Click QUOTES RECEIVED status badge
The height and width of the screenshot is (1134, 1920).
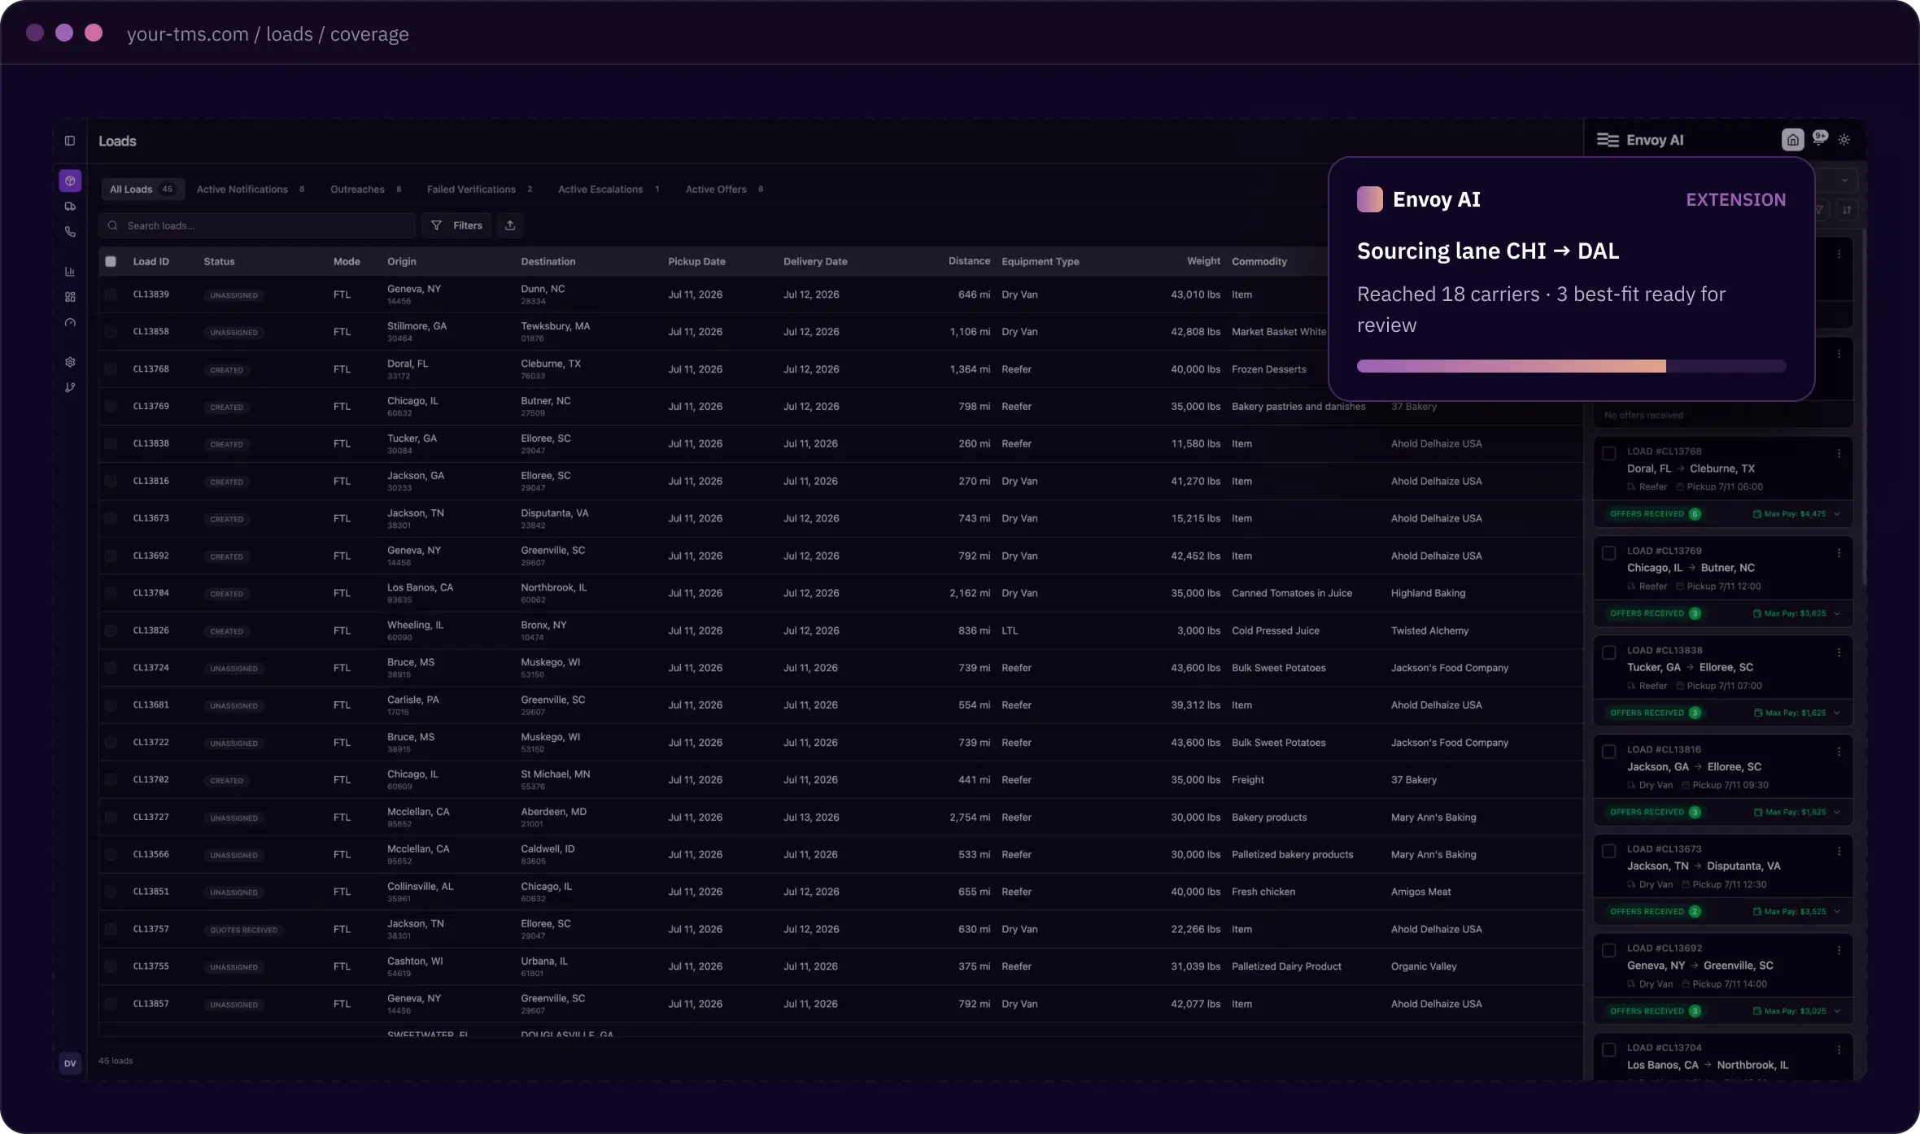coord(243,930)
